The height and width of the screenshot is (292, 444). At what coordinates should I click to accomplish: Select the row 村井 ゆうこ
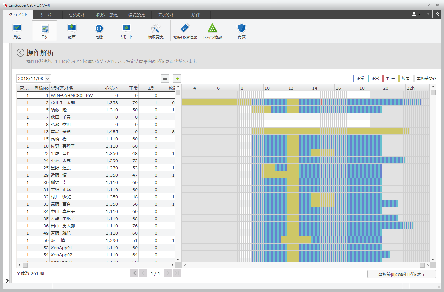[96, 197]
